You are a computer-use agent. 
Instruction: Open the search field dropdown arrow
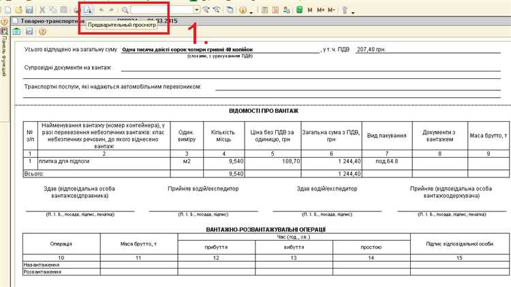(196, 10)
